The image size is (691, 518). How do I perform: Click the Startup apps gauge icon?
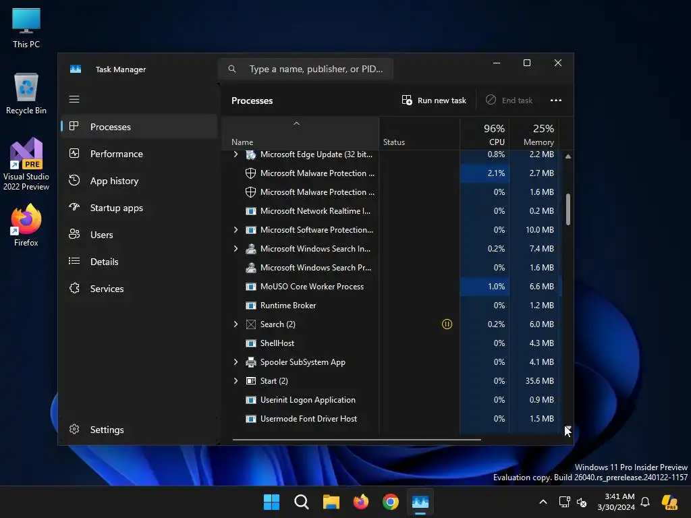click(74, 207)
